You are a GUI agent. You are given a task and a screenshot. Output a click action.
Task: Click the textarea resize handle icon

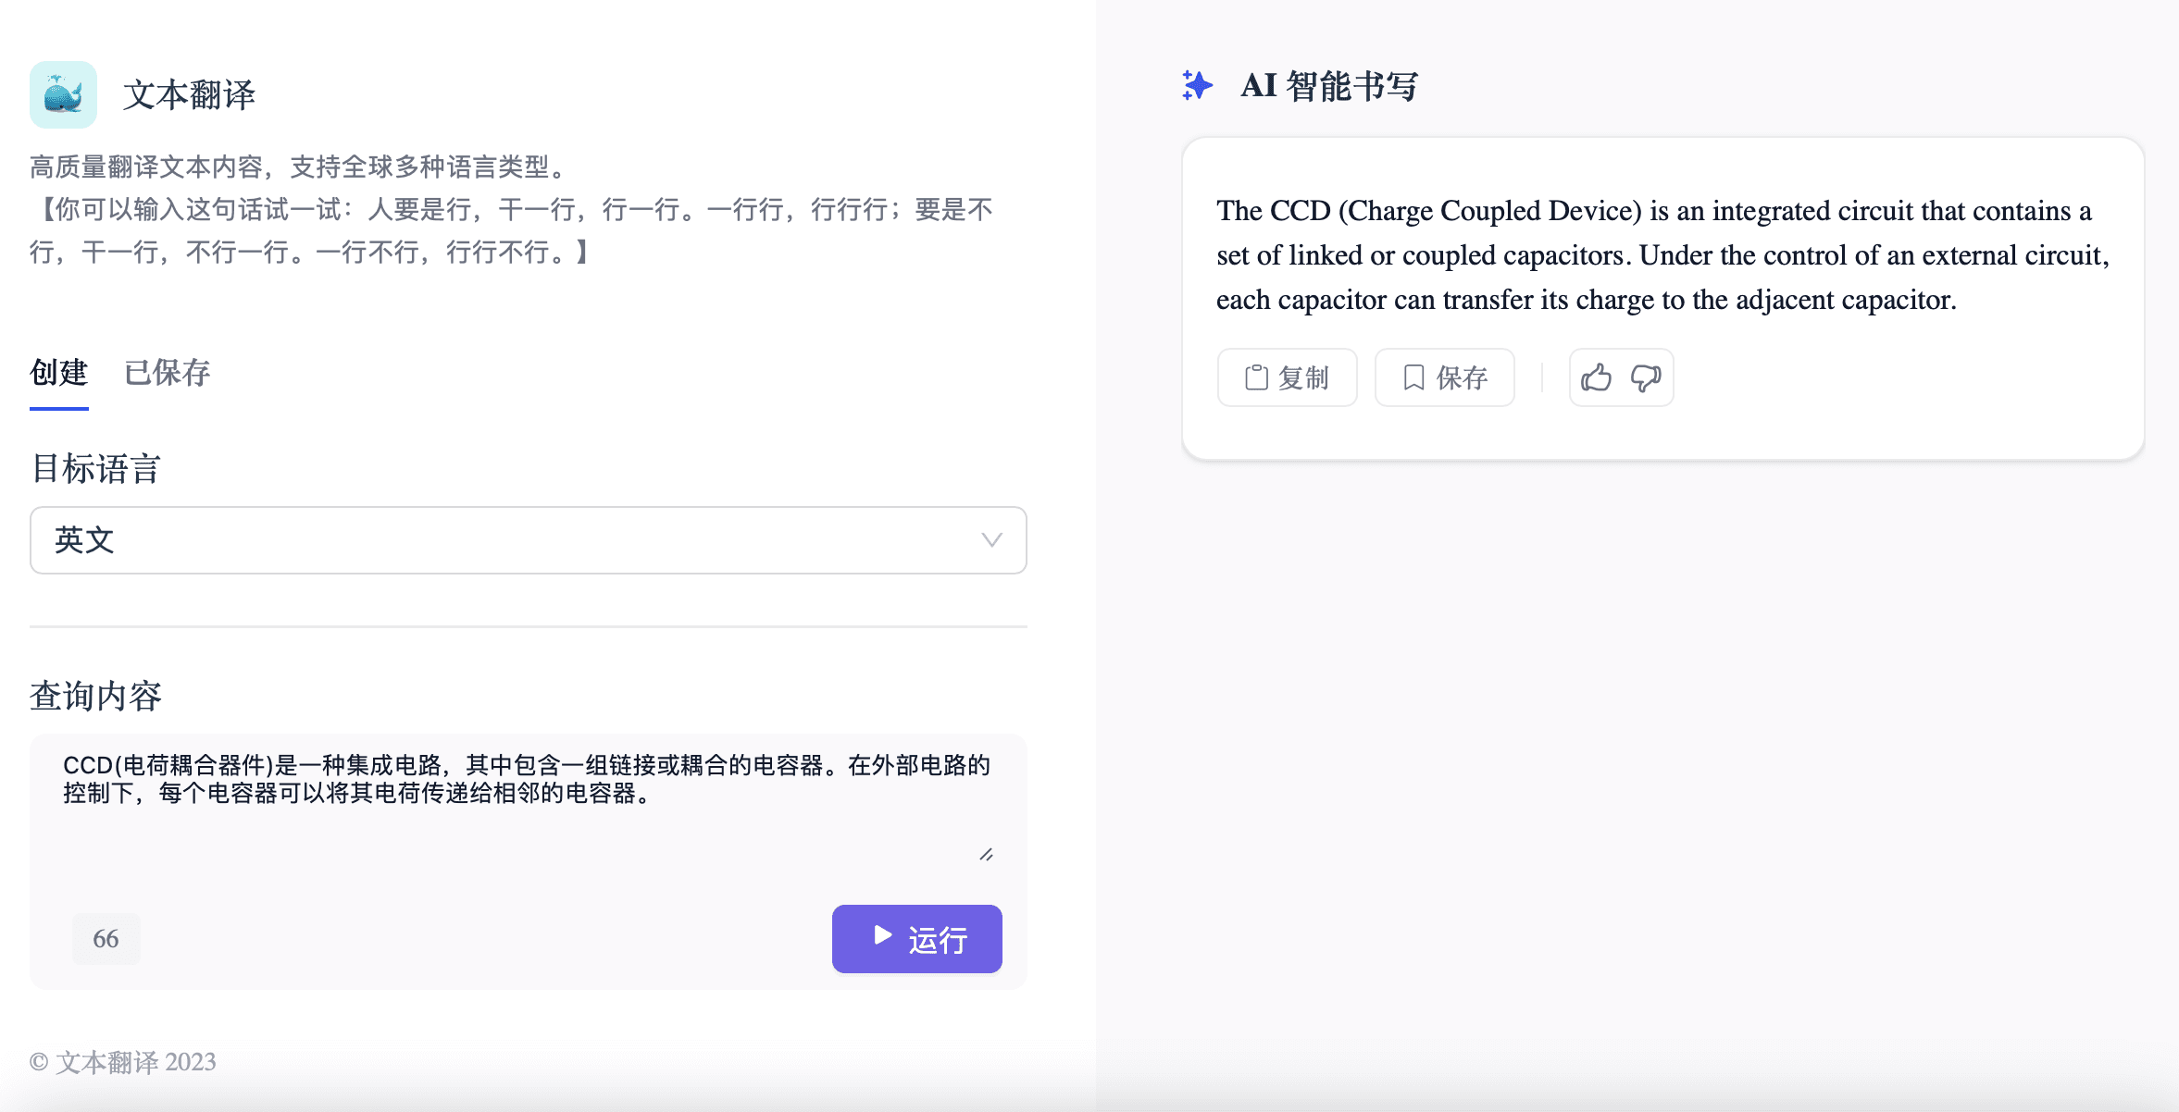point(987,855)
